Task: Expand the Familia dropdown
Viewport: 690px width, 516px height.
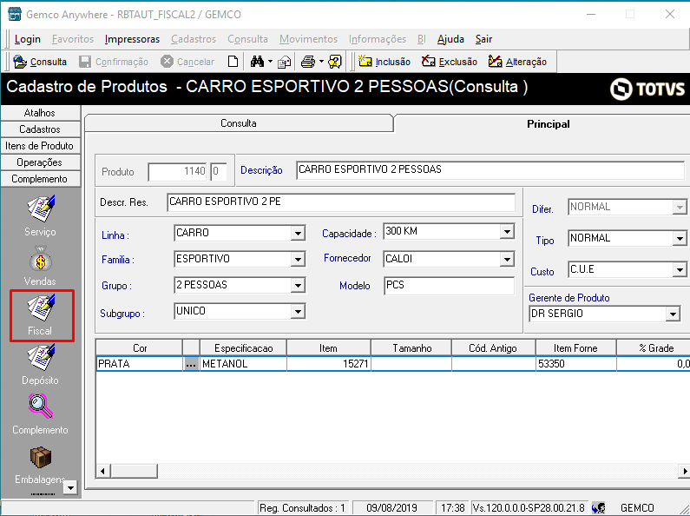Action: click(x=298, y=260)
